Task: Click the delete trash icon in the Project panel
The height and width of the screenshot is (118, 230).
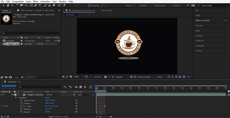Action: [x=22, y=77]
